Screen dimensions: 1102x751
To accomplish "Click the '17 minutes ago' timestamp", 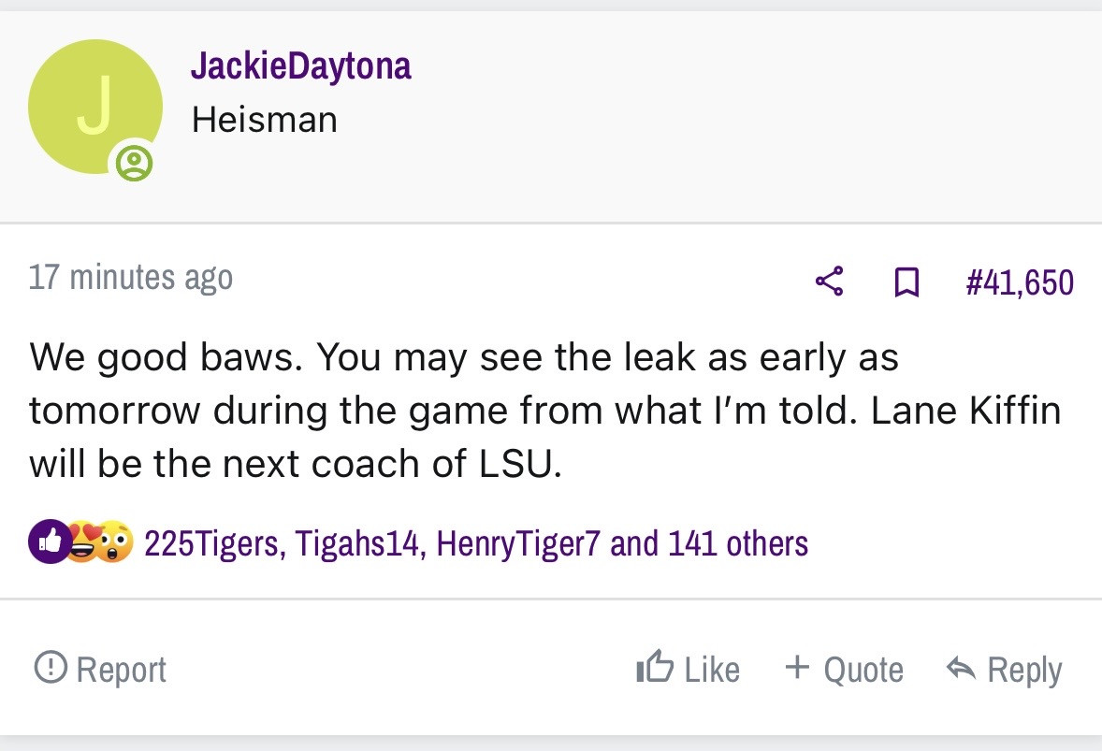I will pos(130,278).
